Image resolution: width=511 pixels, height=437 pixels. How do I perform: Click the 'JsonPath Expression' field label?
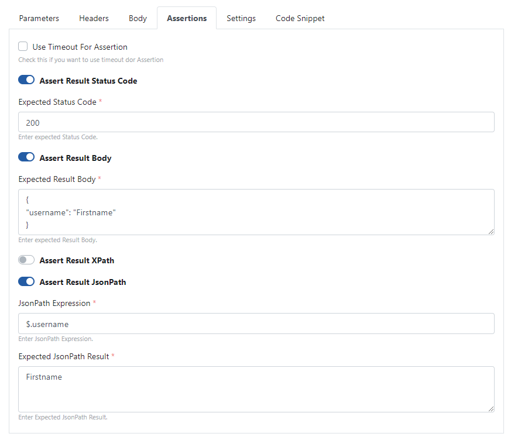(x=54, y=303)
